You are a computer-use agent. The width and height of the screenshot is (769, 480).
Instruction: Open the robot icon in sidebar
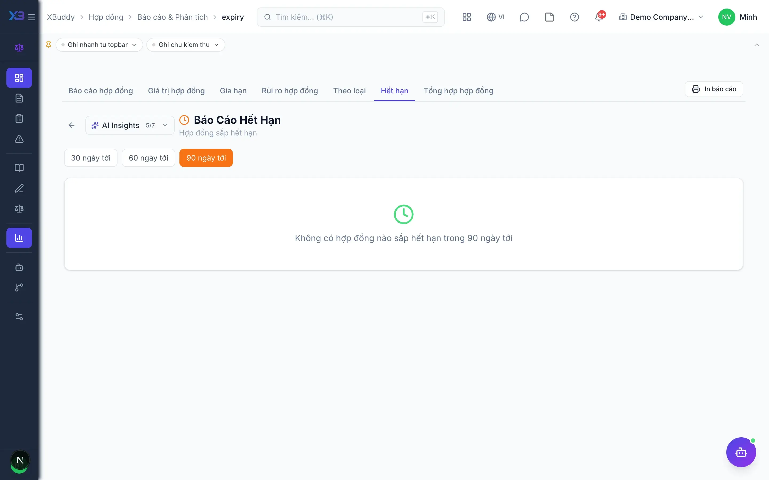[x=19, y=267]
